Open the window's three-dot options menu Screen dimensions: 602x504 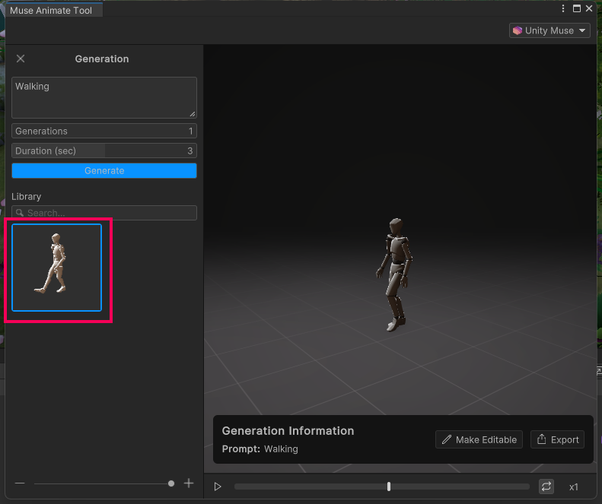(563, 9)
